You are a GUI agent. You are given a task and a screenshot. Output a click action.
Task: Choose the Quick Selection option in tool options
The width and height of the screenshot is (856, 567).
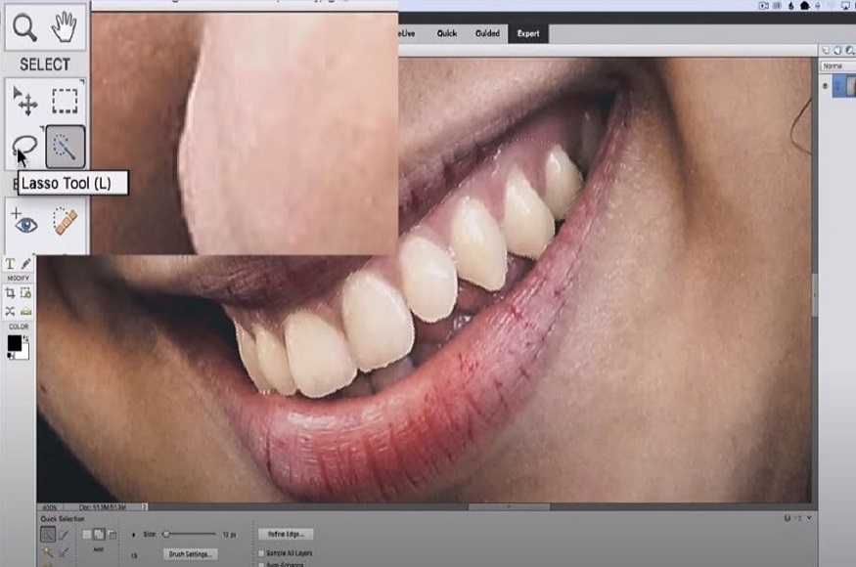(48, 535)
